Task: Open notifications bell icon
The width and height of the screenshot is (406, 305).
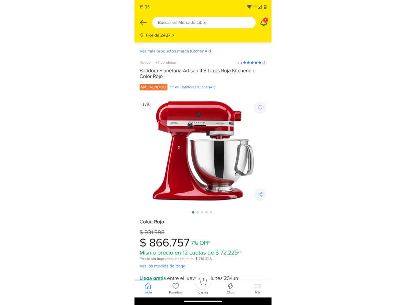Action: pyautogui.click(x=264, y=22)
